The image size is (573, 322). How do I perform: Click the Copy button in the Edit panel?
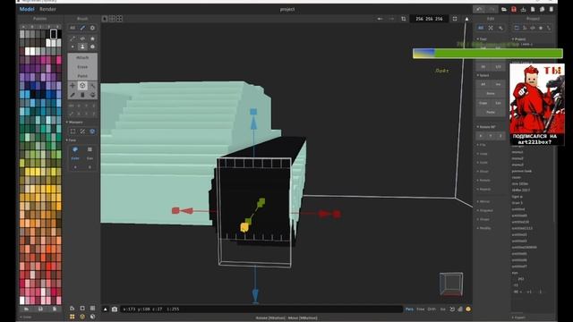483,103
